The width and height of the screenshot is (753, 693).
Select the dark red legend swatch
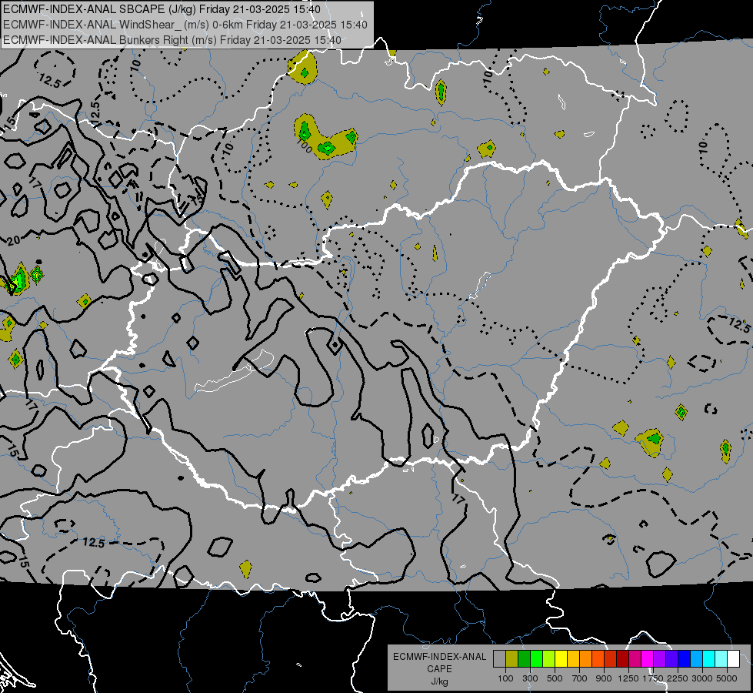[623, 659]
